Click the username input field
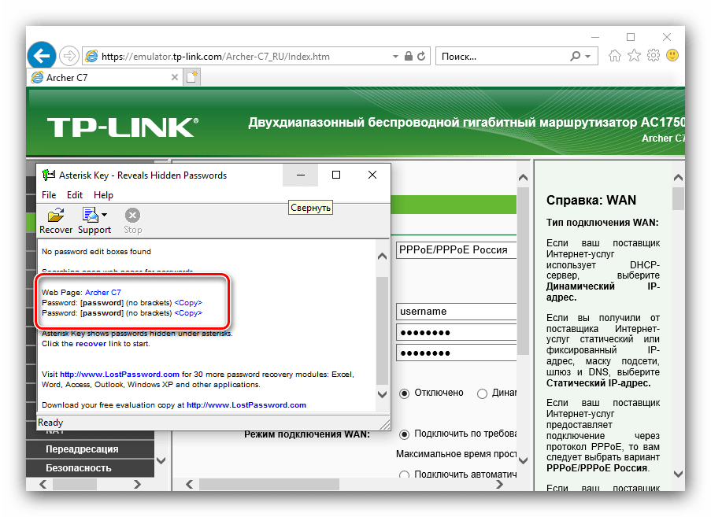Viewport: 711px width, 517px height. point(457,312)
